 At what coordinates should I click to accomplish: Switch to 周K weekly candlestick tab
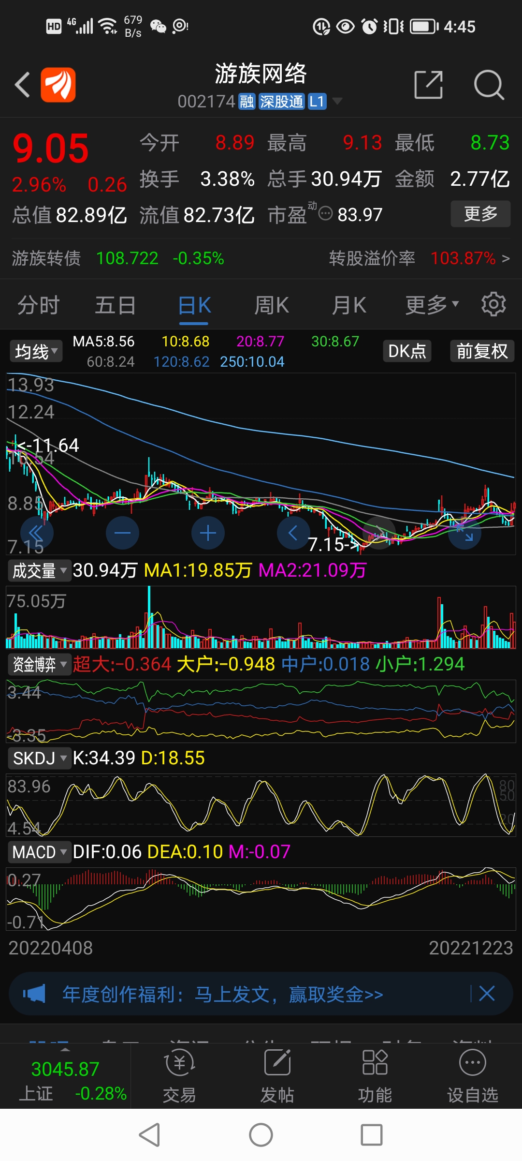(272, 305)
